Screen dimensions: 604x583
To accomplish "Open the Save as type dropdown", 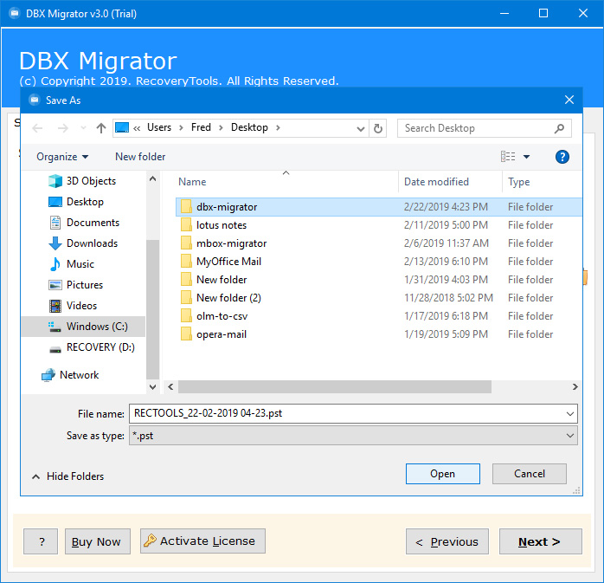I will tap(353, 436).
